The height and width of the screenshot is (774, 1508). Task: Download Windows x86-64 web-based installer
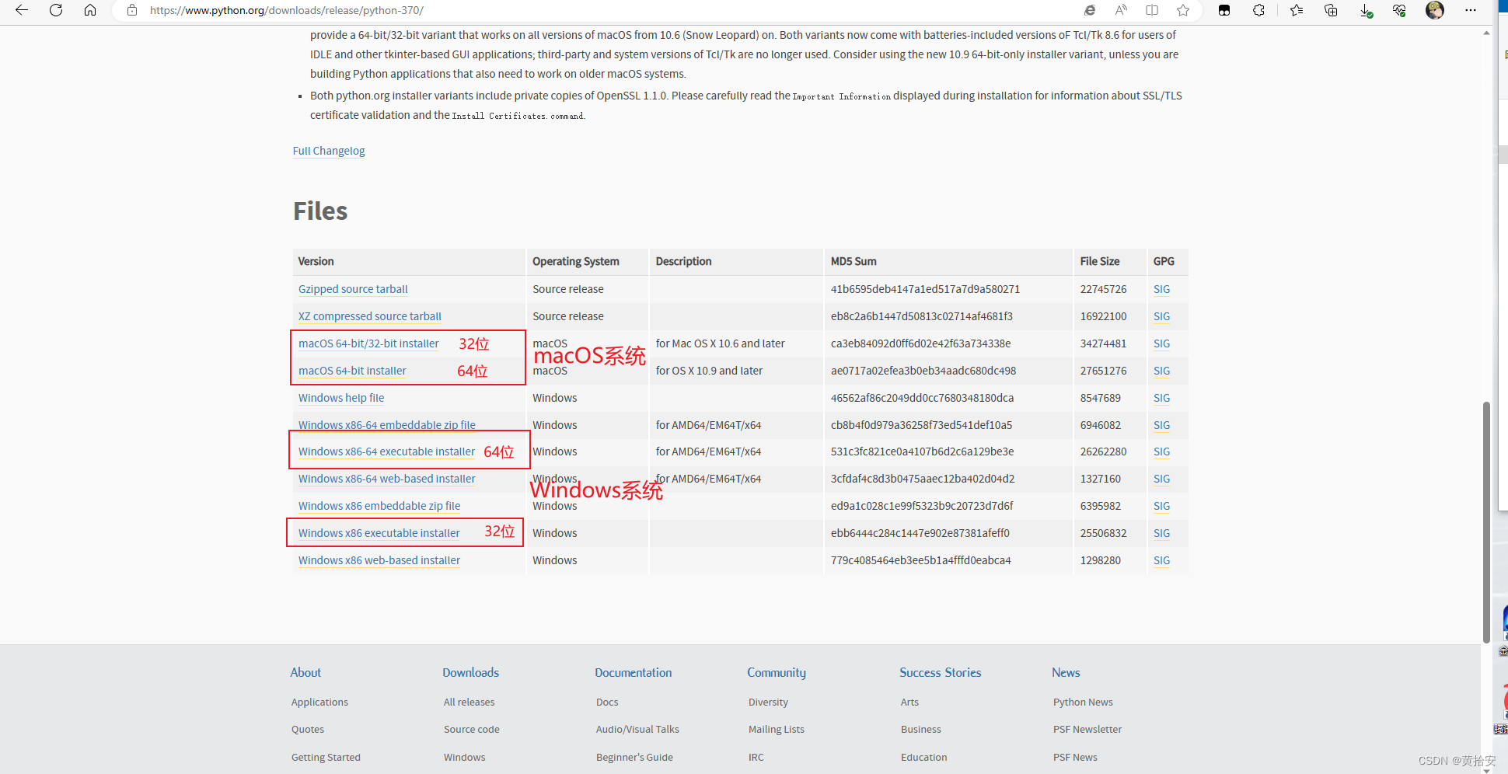click(387, 479)
